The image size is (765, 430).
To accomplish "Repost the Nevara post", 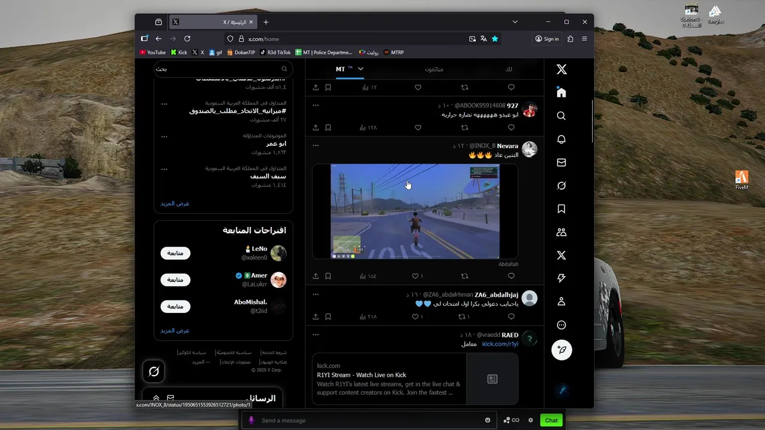I will (464, 276).
